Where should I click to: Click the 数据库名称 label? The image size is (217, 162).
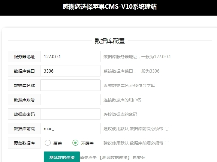point(24,85)
